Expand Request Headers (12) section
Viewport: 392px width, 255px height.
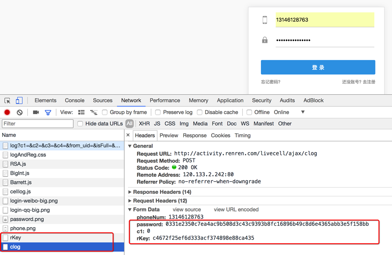[130, 201]
